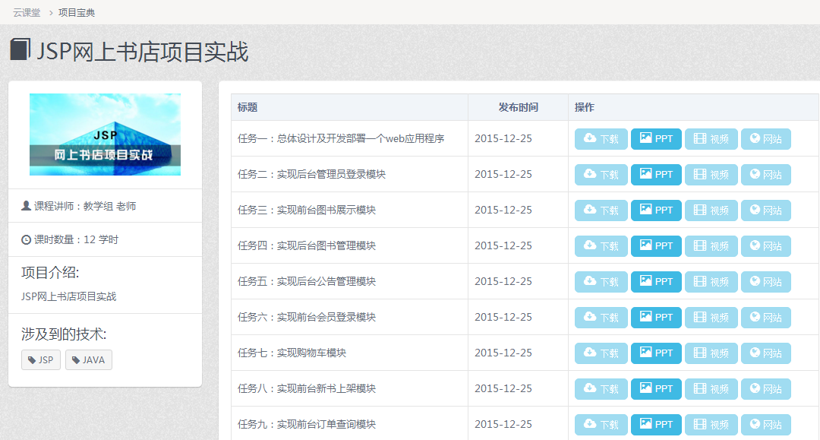Click the 标题 column header

248,108
